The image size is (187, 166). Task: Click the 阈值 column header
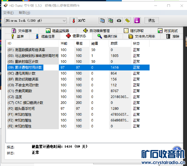click(99, 43)
